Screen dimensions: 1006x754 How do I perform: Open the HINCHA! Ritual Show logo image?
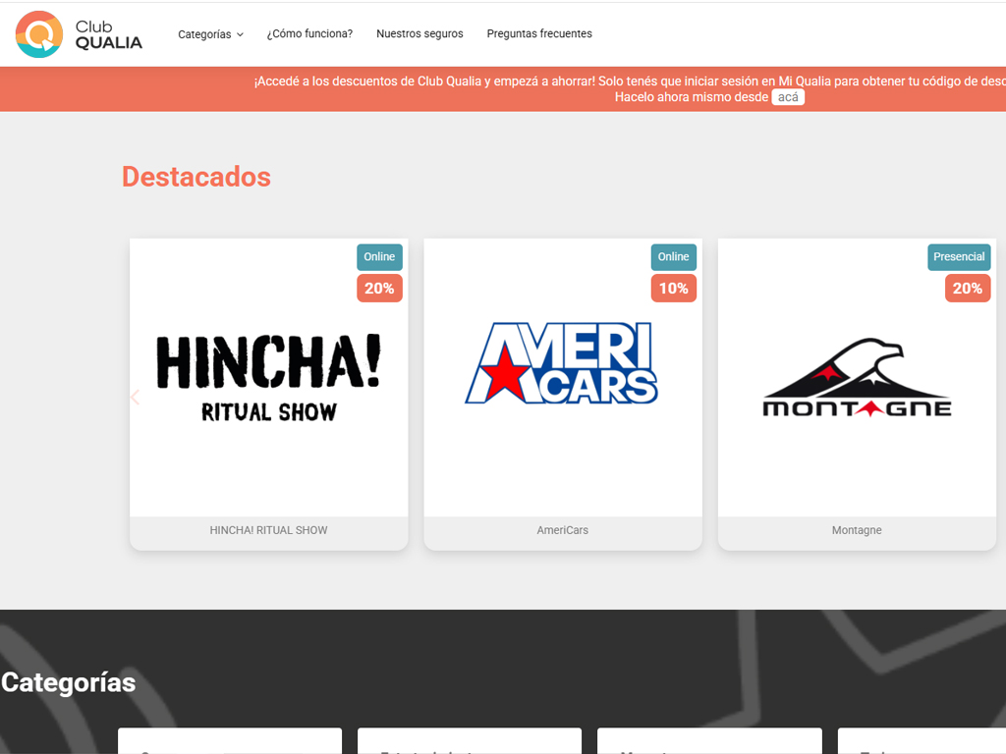point(268,378)
